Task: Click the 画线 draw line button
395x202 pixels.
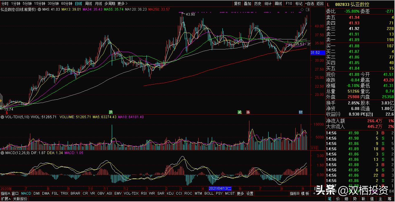Action: (278, 4)
